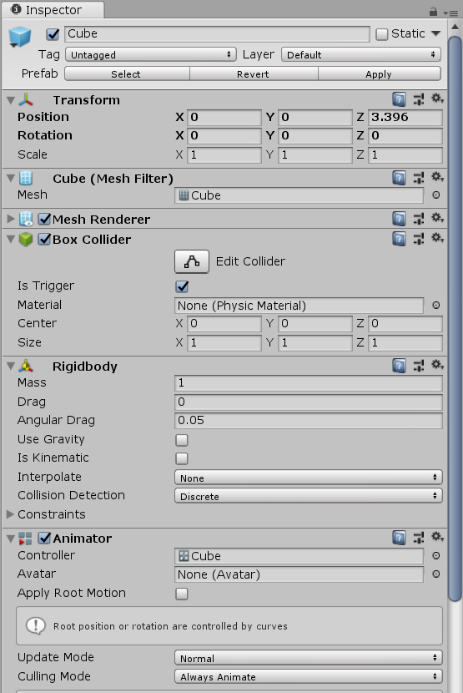Select the Inspector tab
Image resolution: width=463 pixels, height=693 pixels.
(x=53, y=10)
